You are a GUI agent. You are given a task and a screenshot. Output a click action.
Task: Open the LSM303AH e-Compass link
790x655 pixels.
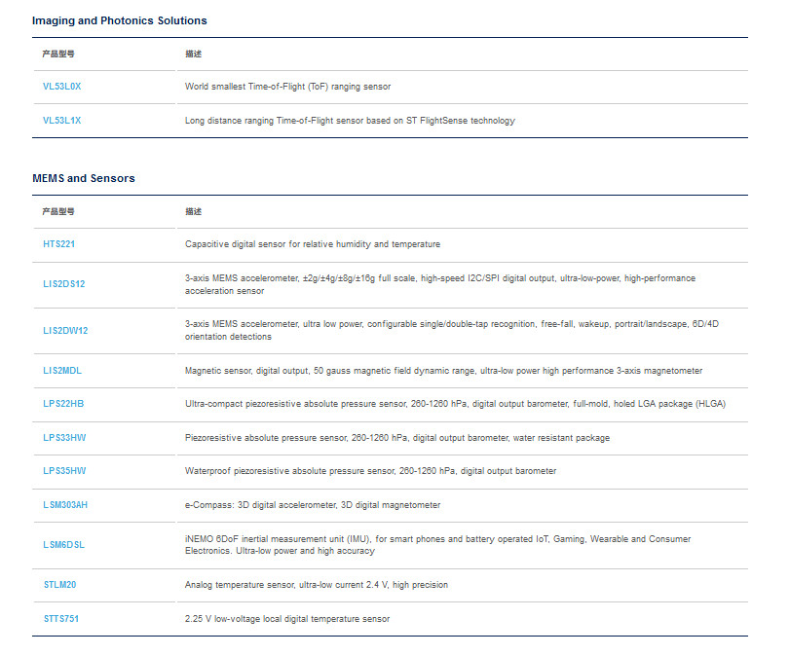tap(65, 505)
